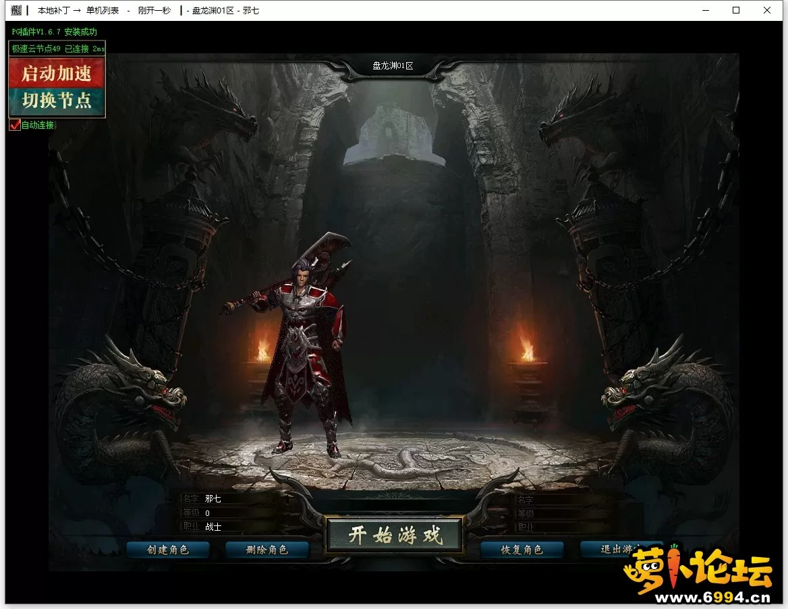Maximize the game window
Image resolution: width=788 pixels, height=609 pixels.
(736, 10)
